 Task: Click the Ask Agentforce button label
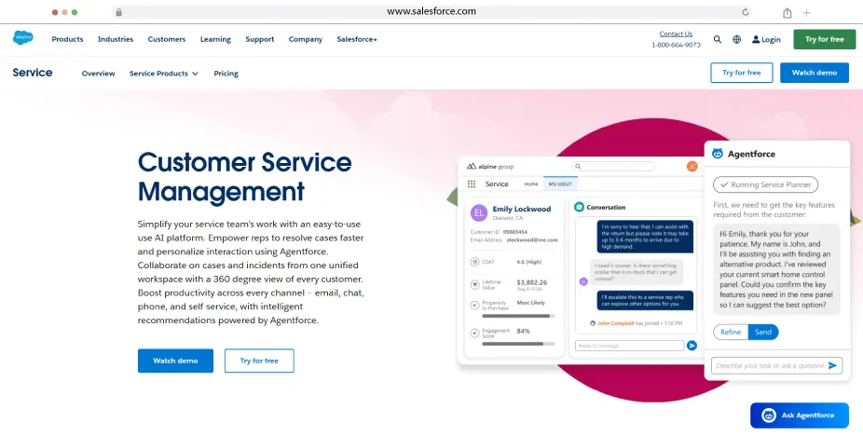coord(808,416)
